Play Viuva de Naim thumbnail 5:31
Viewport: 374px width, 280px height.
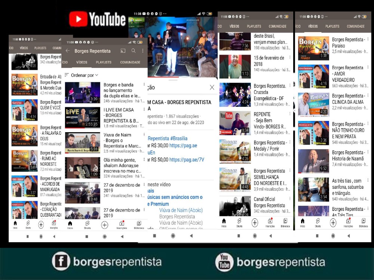(x=83, y=143)
